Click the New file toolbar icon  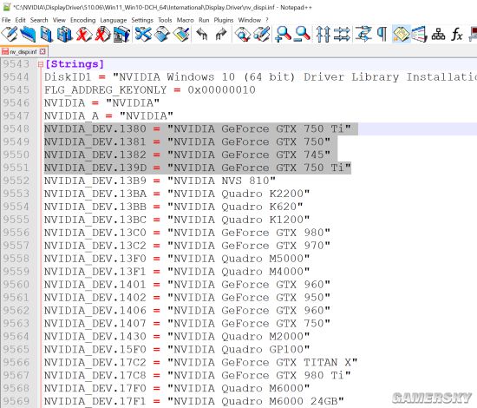(x=10, y=34)
